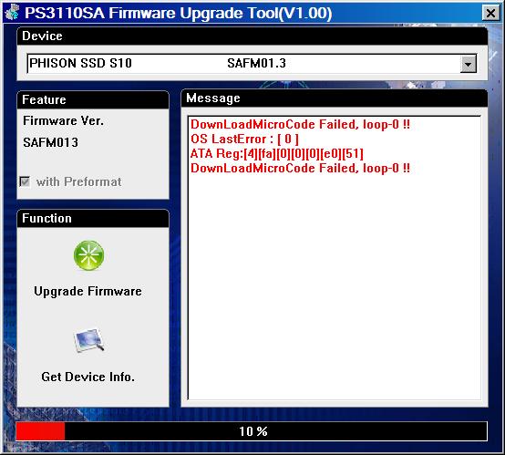Click the 'Get Device Info.' text label
The width and height of the screenshot is (505, 455).
coord(88,377)
